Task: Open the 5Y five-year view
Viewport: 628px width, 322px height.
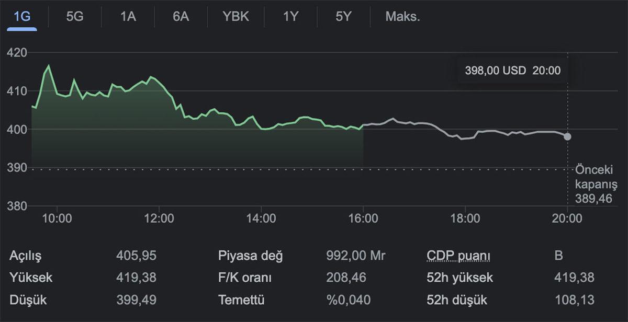Action: [343, 16]
